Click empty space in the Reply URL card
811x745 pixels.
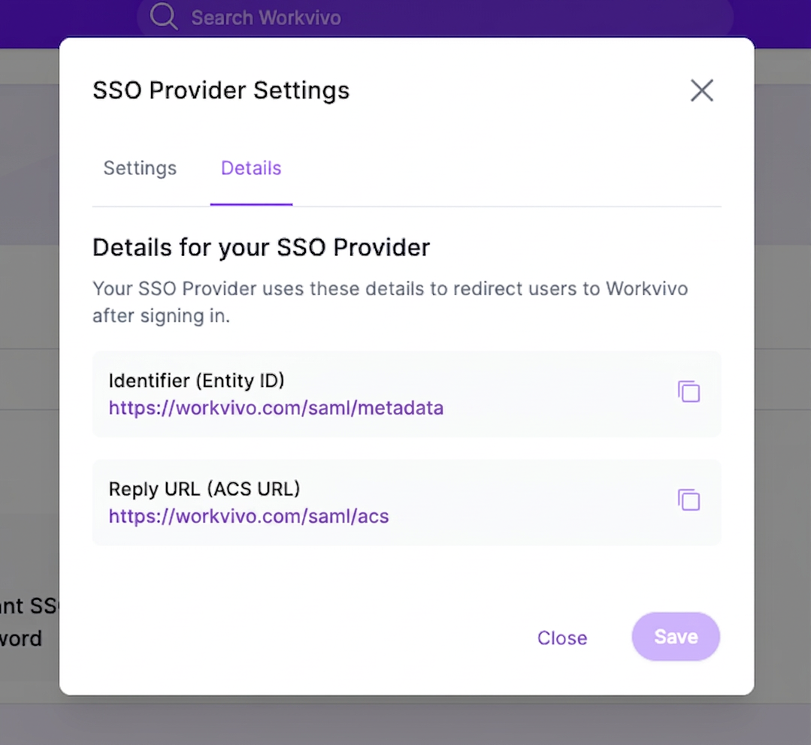coord(533,502)
